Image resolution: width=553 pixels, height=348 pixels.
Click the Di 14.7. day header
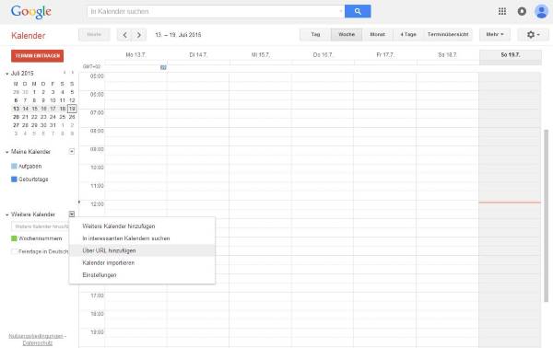[x=198, y=55]
